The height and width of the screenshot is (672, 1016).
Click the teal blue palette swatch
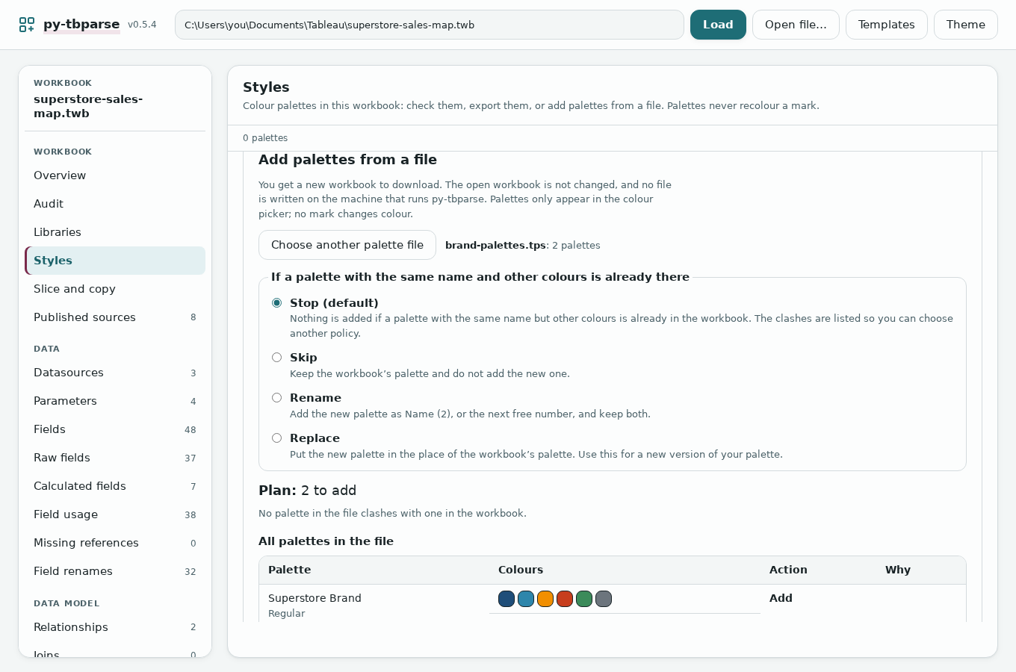526,599
